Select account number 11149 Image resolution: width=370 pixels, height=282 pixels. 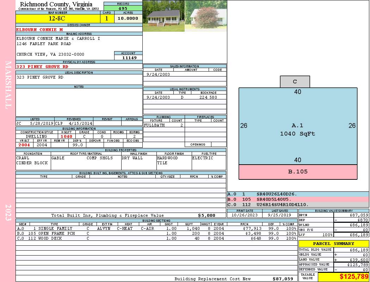129,57
